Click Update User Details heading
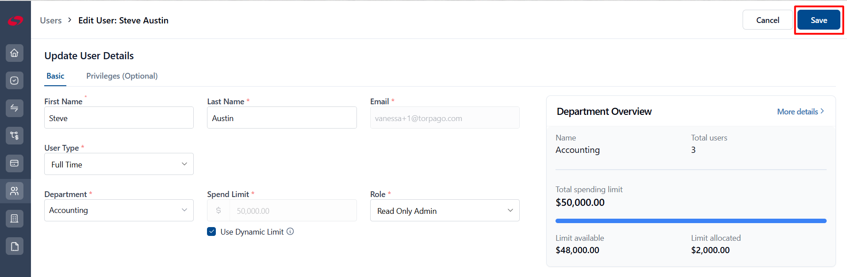This screenshot has width=847, height=277. pos(89,56)
